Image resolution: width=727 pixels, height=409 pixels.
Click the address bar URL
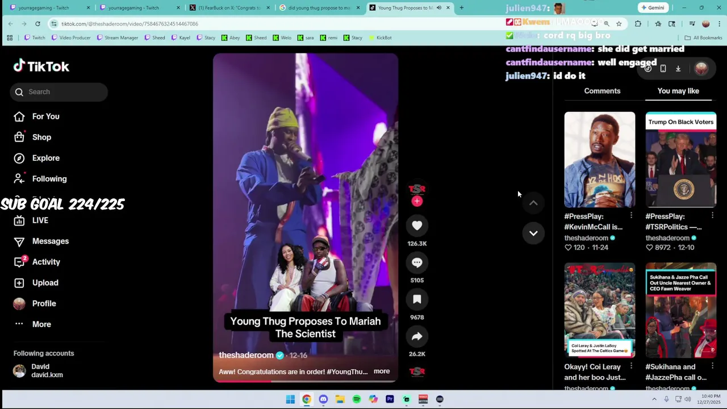[129, 24]
